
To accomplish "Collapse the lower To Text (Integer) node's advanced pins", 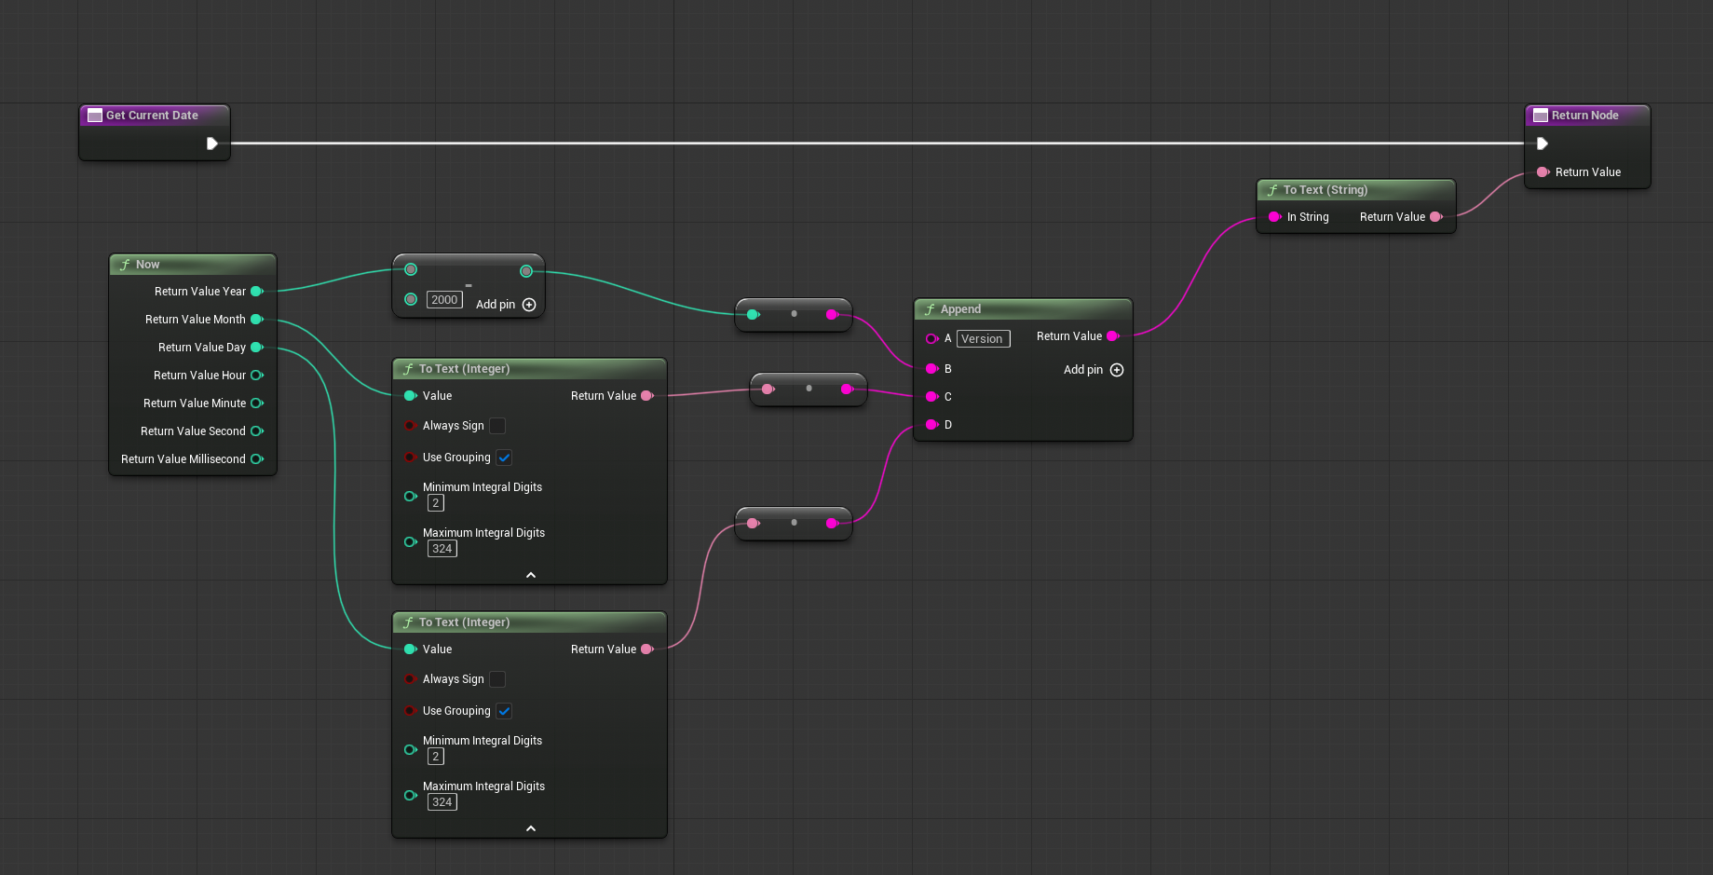I will click(x=531, y=828).
